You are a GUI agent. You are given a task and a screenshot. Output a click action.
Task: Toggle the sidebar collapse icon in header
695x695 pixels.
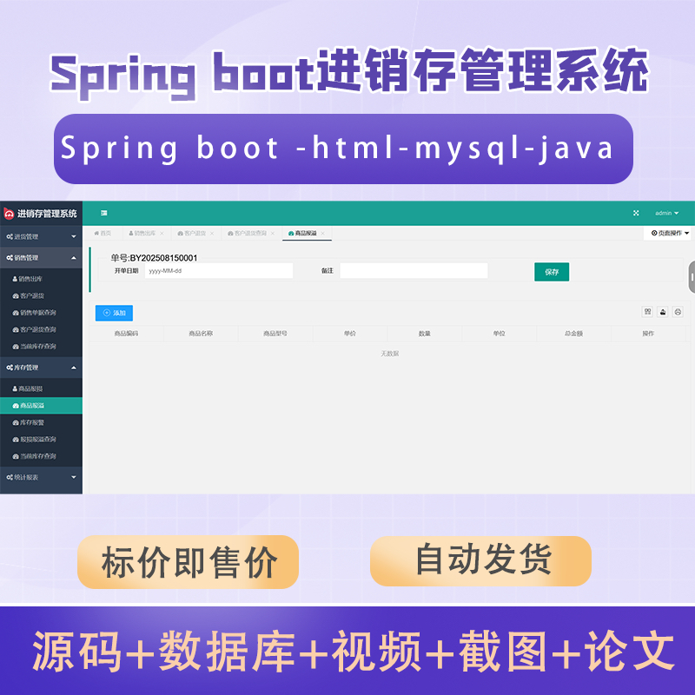point(104,213)
